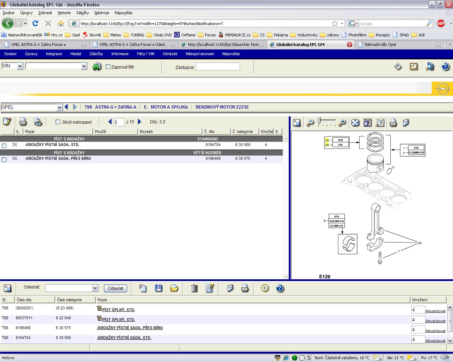Click the printer icon in parts list toolbar
453x362 pixels.
(x=23, y=122)
